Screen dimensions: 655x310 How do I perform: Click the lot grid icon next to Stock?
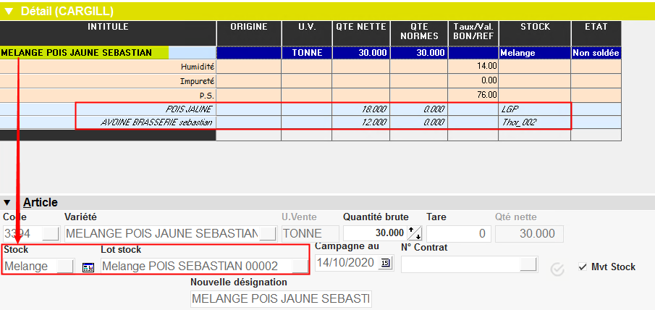click(88, 267)
